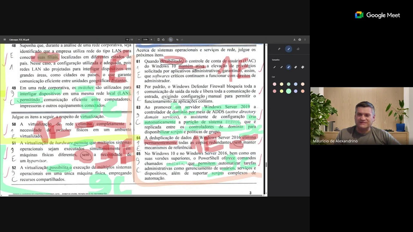The image size is (413, 232).
Task: Click the 230% zoom level field
Action: tap(145, 40)
